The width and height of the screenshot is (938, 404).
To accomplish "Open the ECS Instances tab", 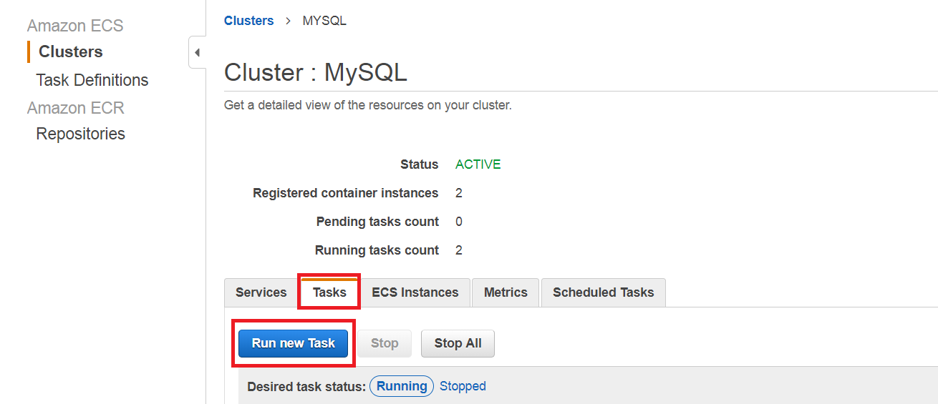I will coord(415,292).
